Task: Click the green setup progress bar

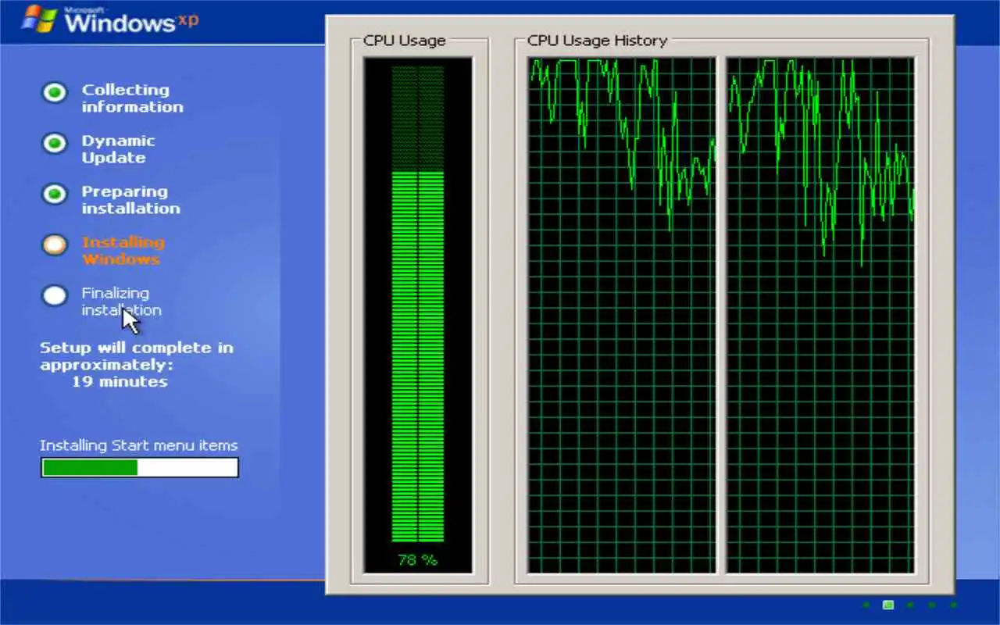Action: coord(140,467)
